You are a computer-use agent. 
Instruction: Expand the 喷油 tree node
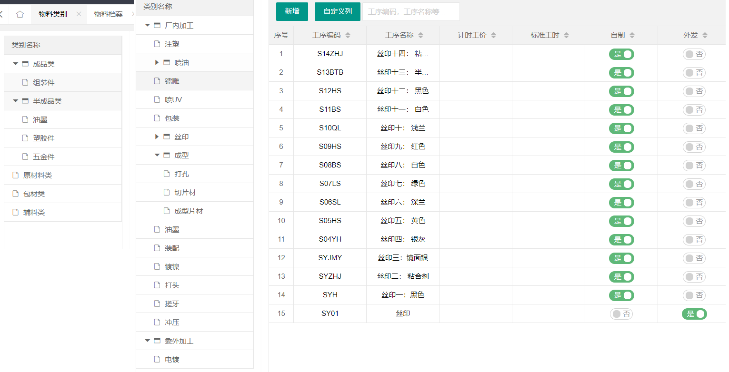coord(157,63)
